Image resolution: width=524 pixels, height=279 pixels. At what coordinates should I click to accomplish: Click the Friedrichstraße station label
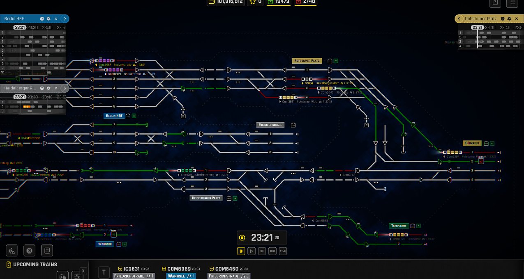pyautogui.click(x=270, y=125)
